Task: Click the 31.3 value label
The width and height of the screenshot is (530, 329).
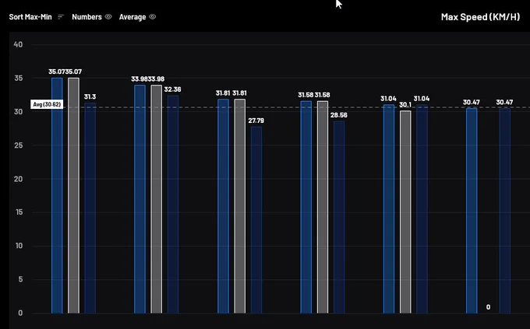Action: pos(90,97)
